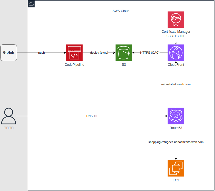Click the Certificate Manager caption

point(176,32)
